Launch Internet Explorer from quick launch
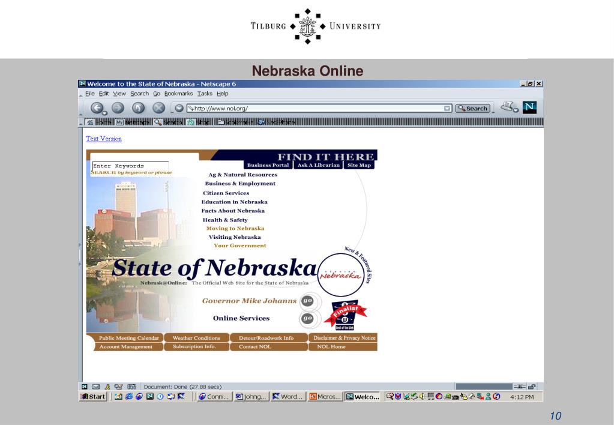The width and height of the screenshot is (614, 425). [x=129, y=396]
